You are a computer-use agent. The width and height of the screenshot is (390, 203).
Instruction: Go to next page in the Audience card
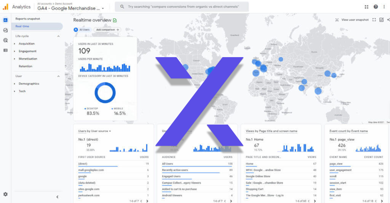coord(231,201)
